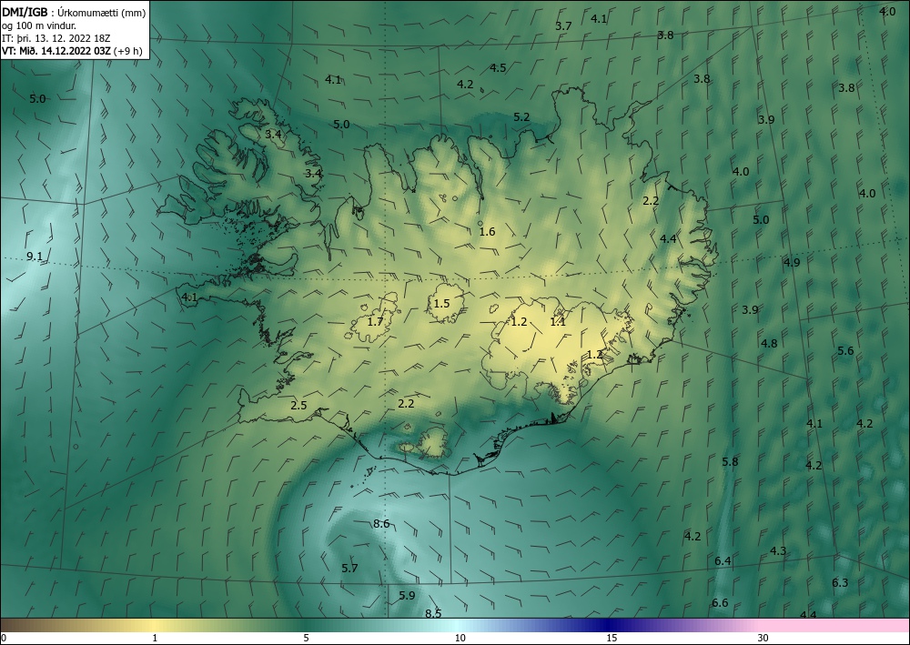This screenshot has width=910, height=645.
Task: Click the '15' label under the color scale
Action: 612,638
